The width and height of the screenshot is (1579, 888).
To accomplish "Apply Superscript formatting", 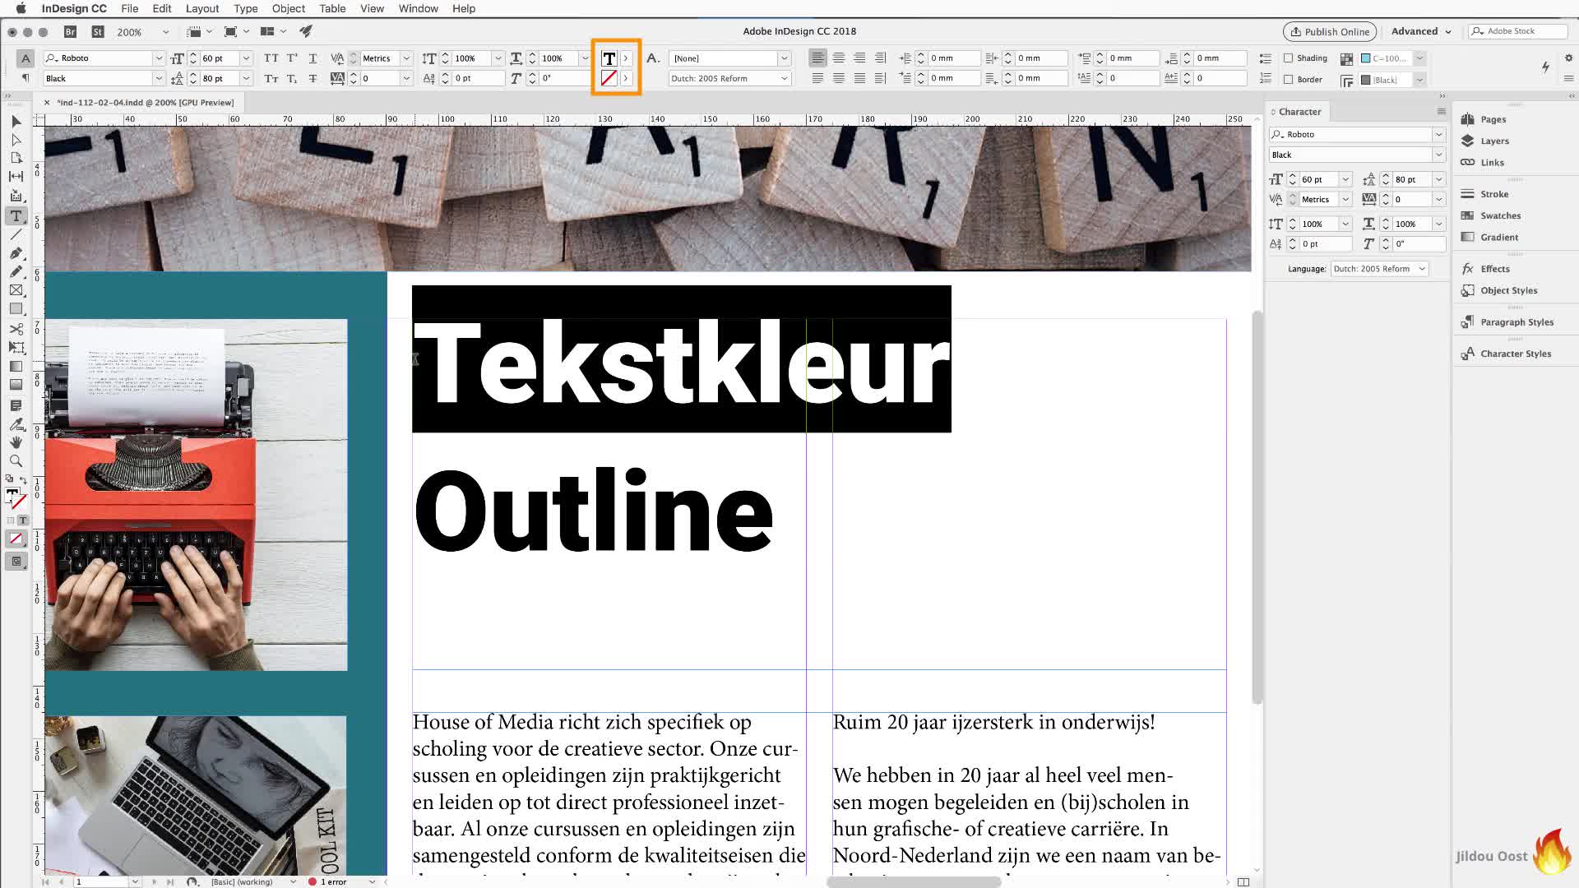I will point(292,58).
